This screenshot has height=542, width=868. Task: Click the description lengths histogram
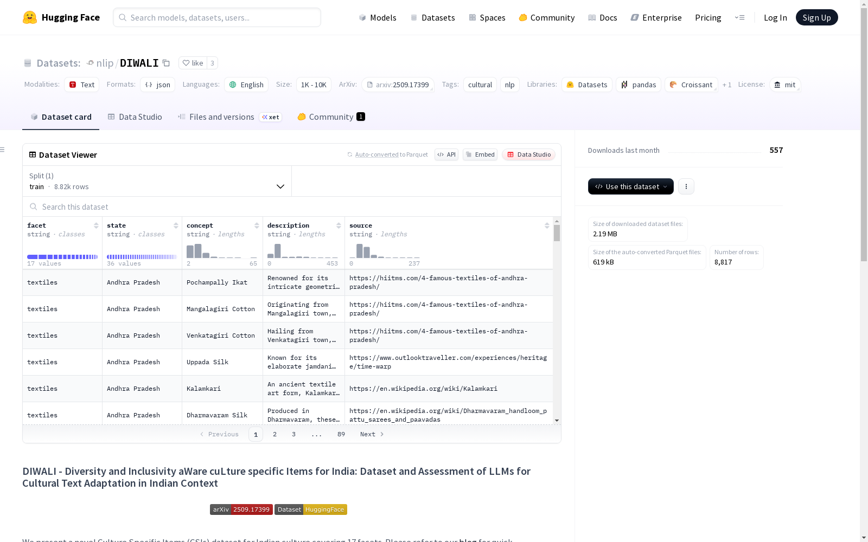click(303, 251)
